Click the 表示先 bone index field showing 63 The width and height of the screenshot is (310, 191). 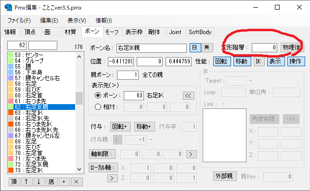pos(134,95)
